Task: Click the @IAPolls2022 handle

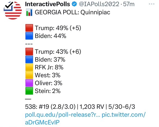Action: pyautogui.click(x=99, y=4)
